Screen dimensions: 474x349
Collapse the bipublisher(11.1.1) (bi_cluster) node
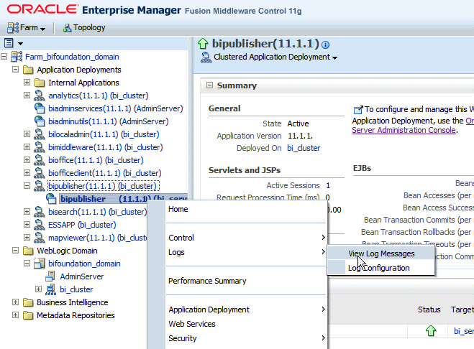click(x=27, y=186)
